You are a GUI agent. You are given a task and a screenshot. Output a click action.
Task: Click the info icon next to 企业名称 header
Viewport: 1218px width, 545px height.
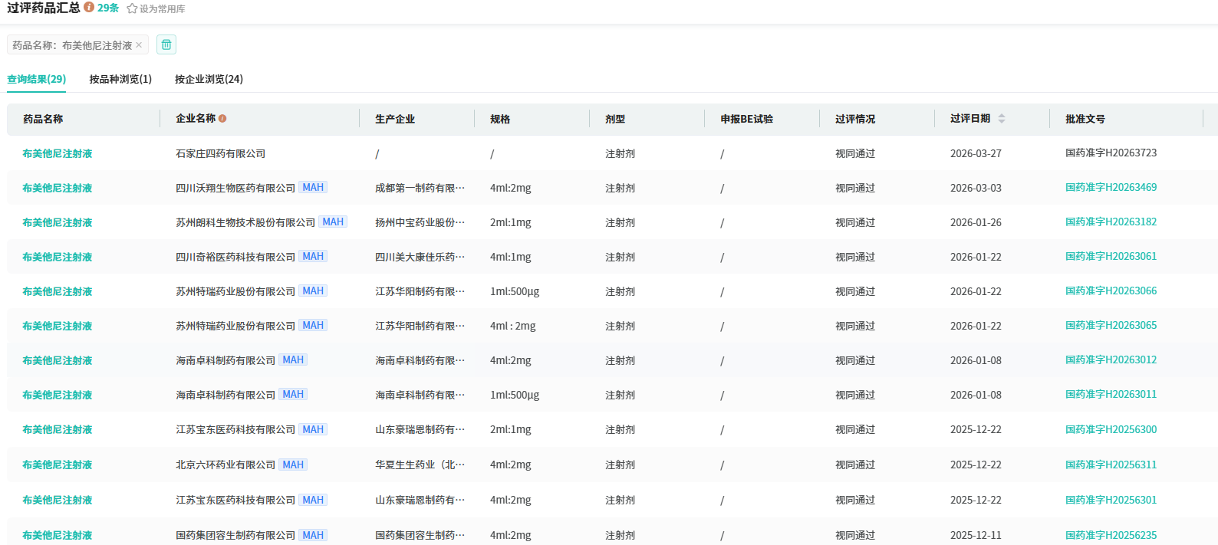click(x=222, y=119)
